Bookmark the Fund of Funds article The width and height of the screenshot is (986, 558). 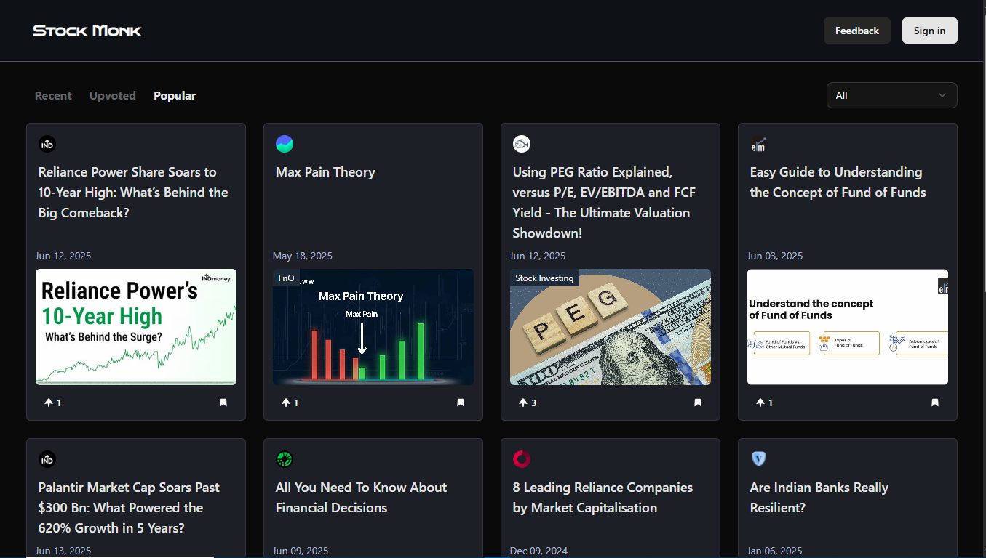point(935,403)
